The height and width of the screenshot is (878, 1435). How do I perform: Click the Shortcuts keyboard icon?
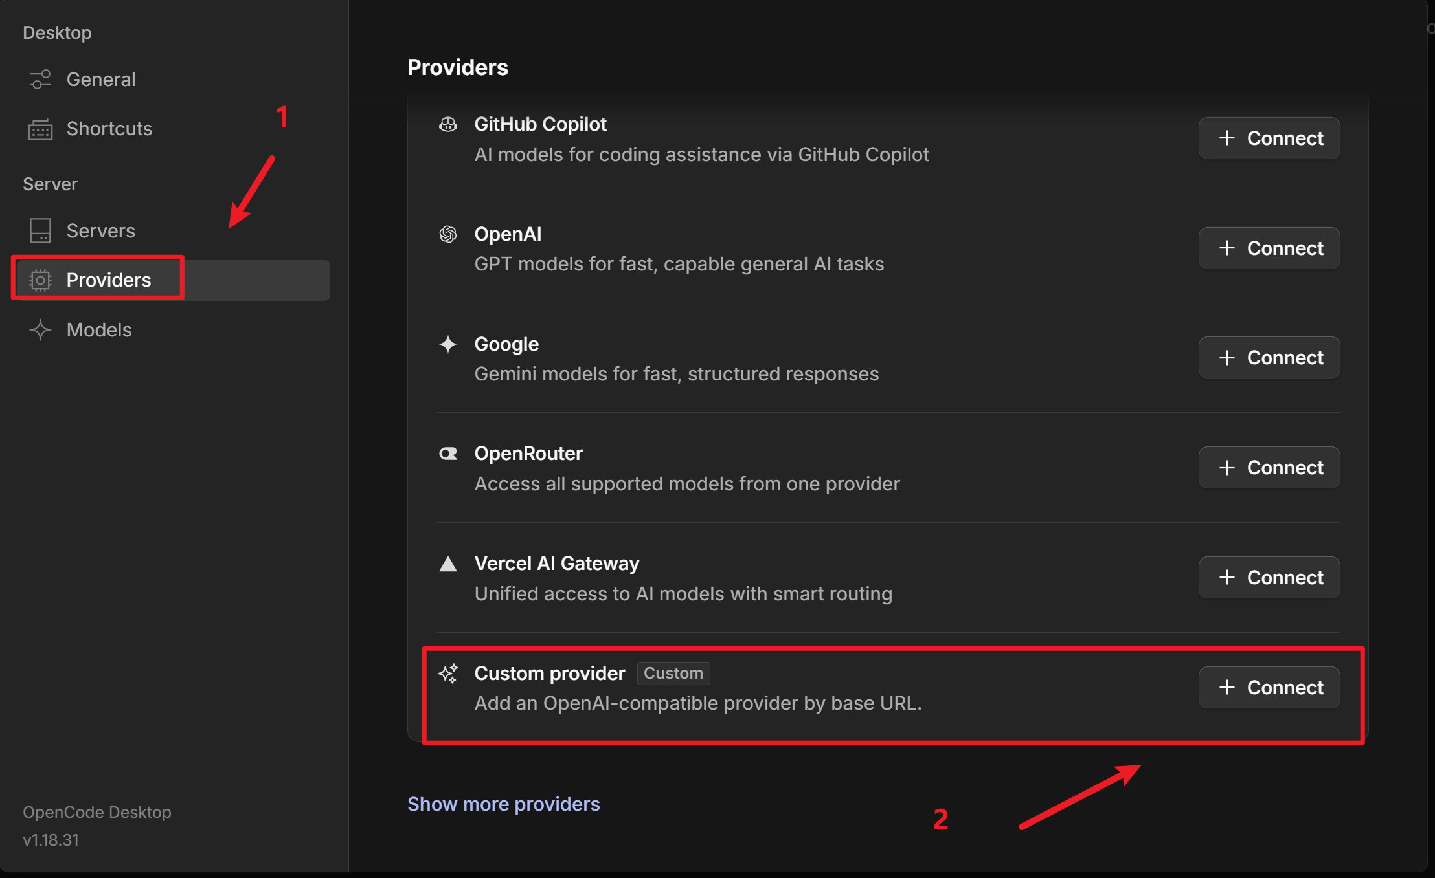40,129
